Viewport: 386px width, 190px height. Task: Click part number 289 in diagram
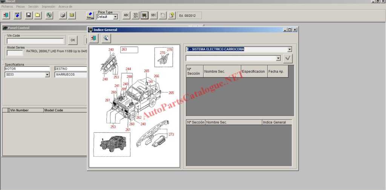pyautogui.click(x=124, y=89)
